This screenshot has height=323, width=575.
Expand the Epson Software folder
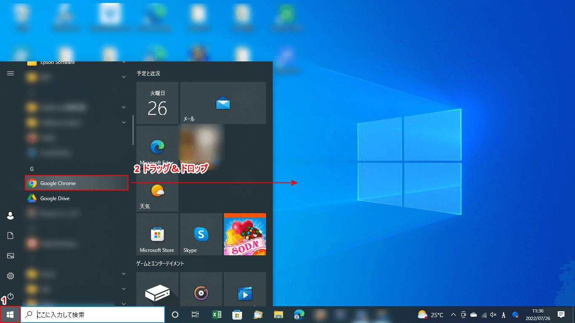[x=77, y=63]
